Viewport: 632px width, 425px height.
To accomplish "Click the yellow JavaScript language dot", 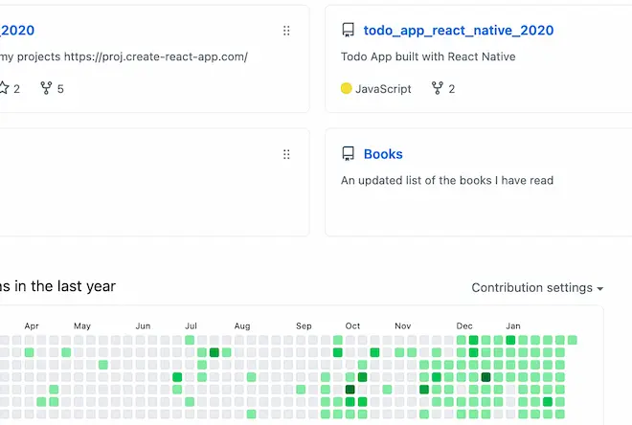I will 346,88.
